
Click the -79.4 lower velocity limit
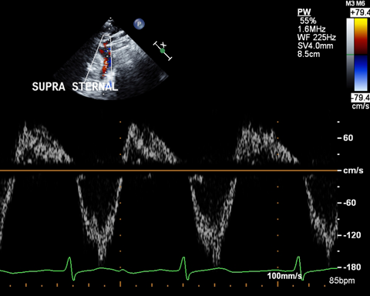pos(361,98)
